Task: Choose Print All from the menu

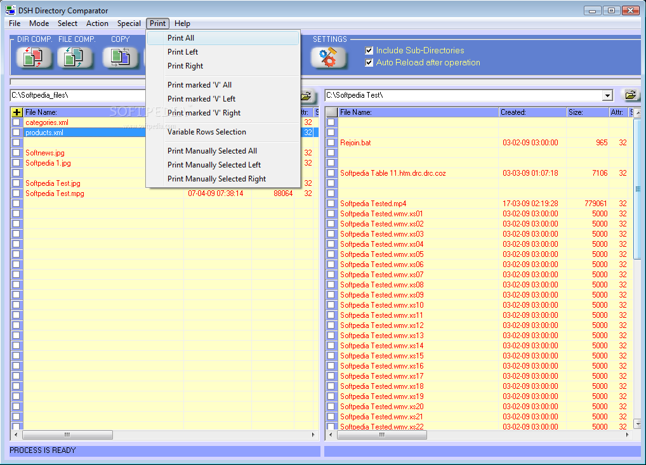Action: click(x=223, y=38)
